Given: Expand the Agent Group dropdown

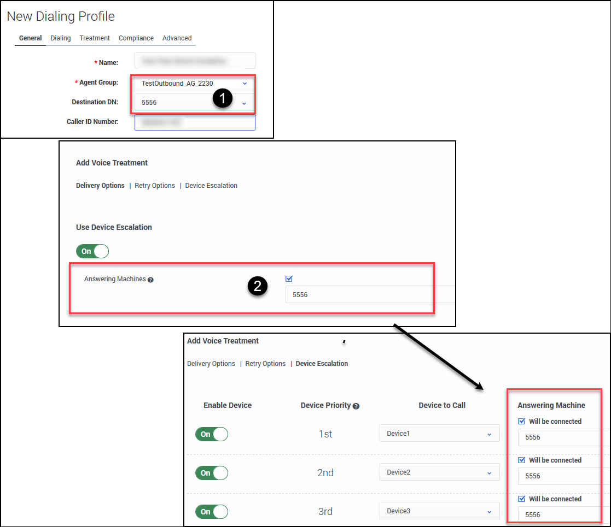Looking at the screenshot, I should 194,84.
